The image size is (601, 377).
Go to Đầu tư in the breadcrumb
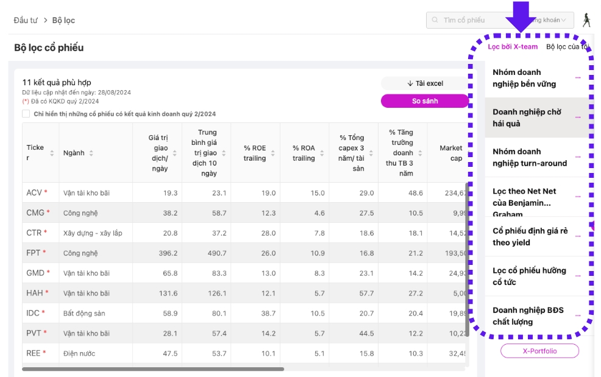(26, 20)
